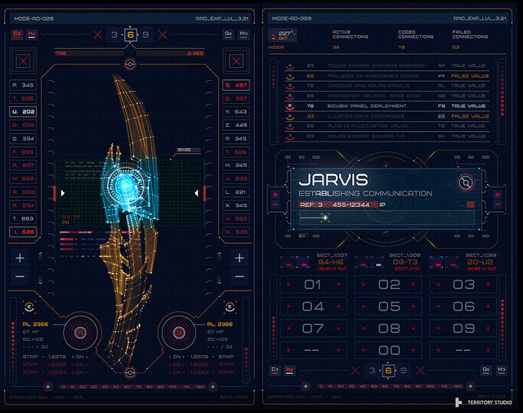Viewport: 523px width, 413px height.
Task: Select the Bicubik Panel Deployment row
Action: [x=387, y=105]
